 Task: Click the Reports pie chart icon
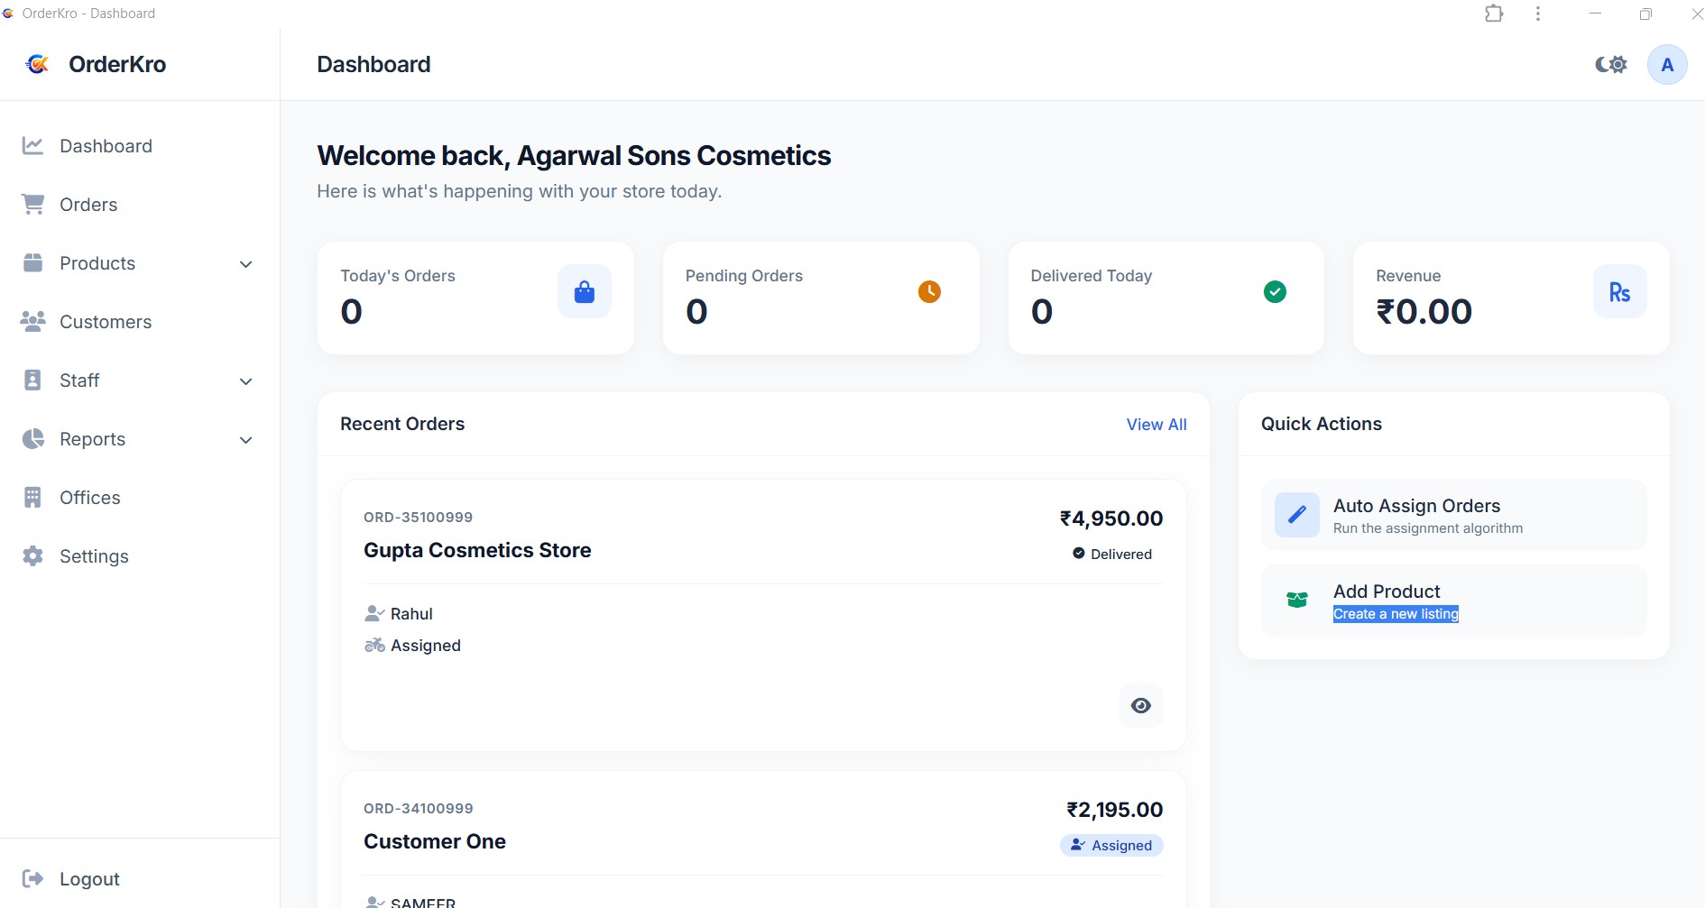tap(32, 438)
